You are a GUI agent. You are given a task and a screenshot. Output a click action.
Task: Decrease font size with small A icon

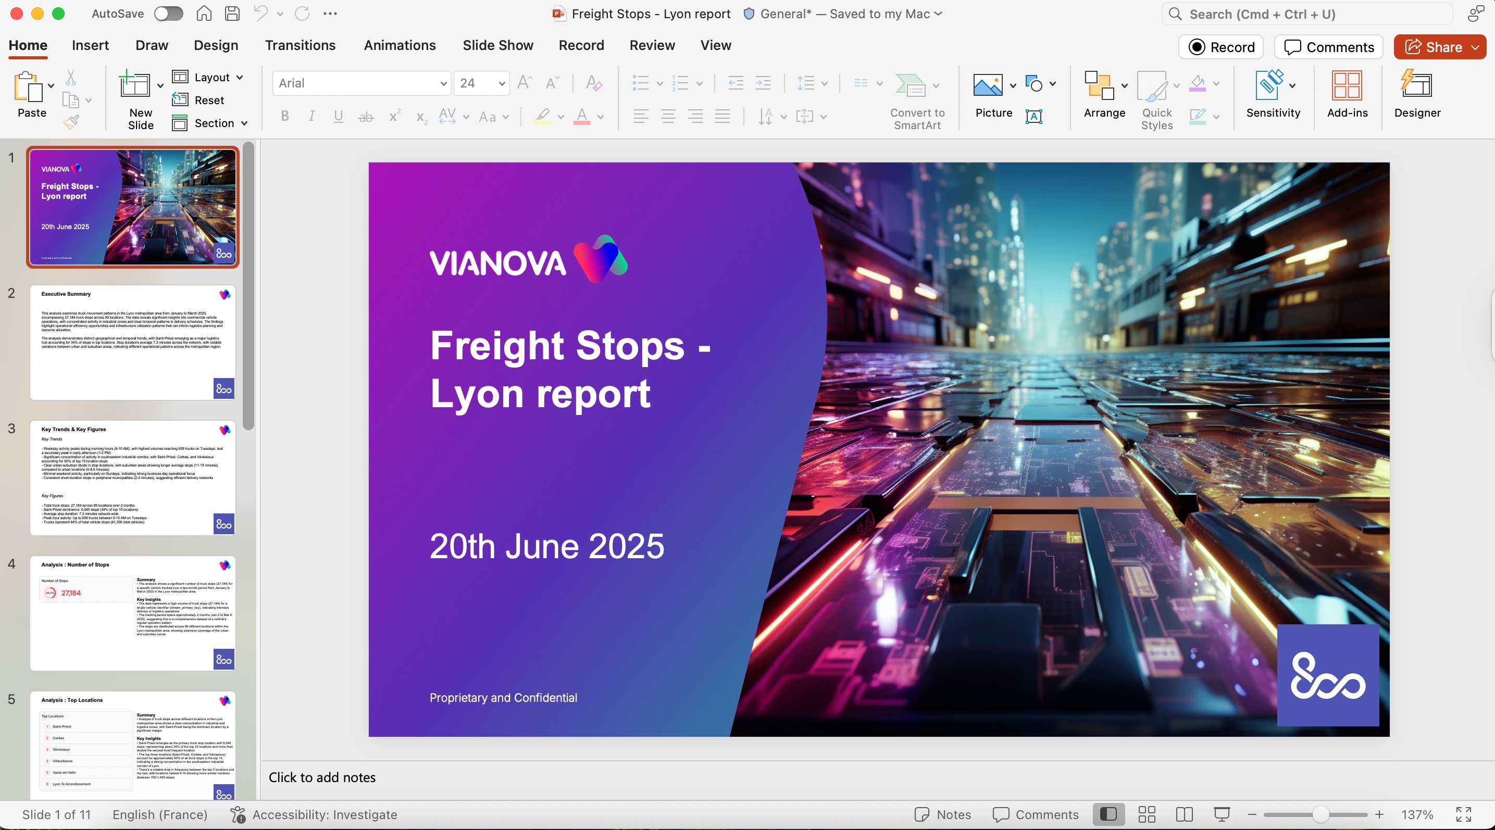pos(552,83)
